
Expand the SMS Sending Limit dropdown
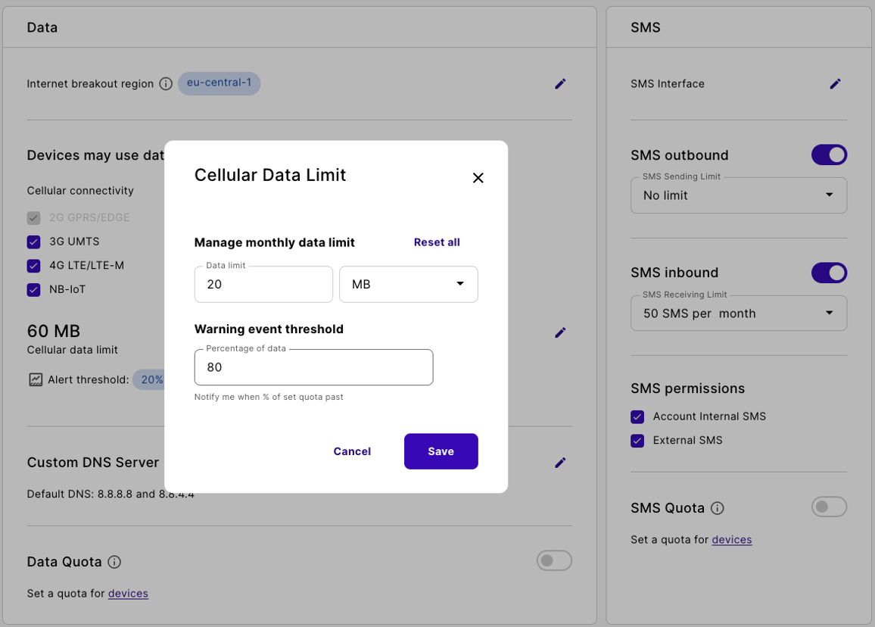pos(738,195)
